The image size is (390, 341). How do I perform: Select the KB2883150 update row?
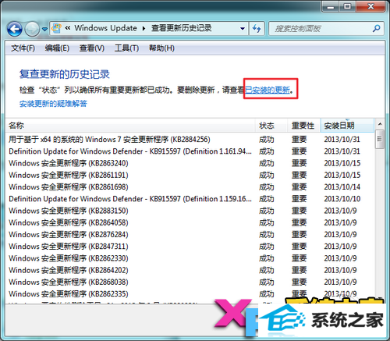(190, 211)
